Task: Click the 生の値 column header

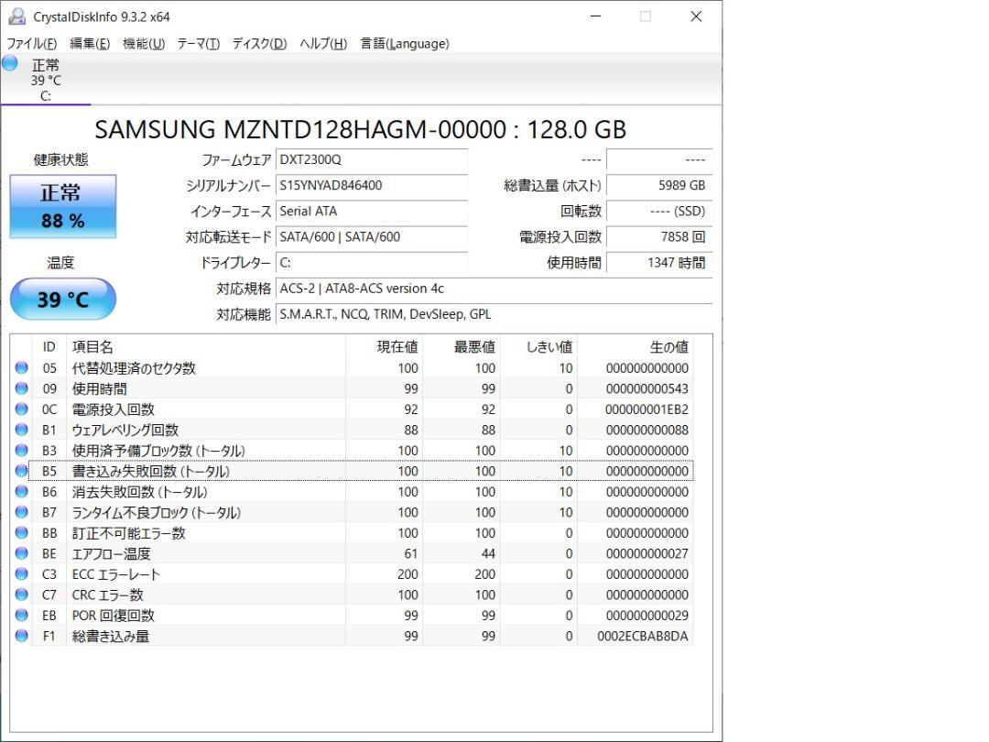Action: click(x=636, y=347)
